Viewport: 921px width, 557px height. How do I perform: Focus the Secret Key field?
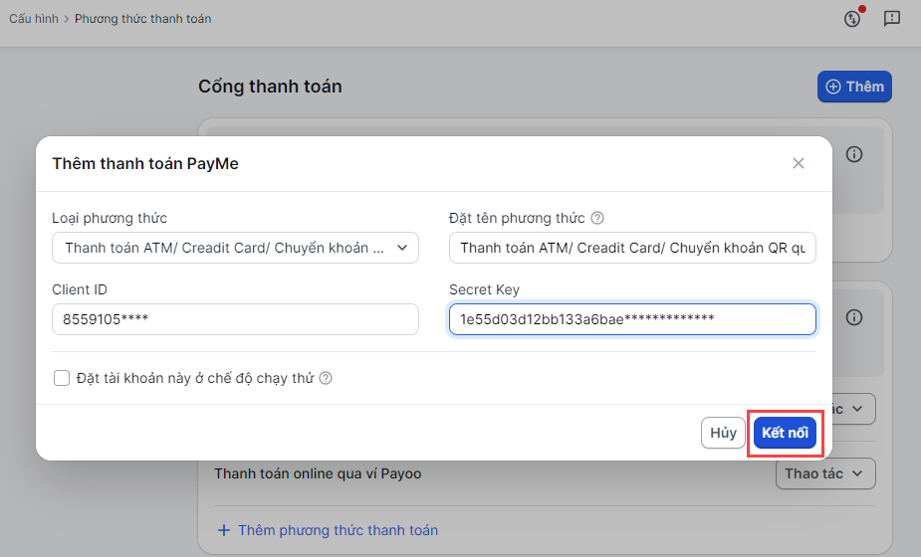632,319
